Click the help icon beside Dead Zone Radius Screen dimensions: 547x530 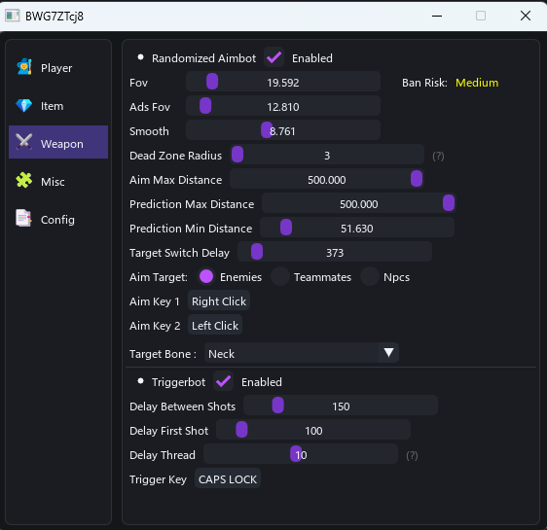click(x=438, y=156)
